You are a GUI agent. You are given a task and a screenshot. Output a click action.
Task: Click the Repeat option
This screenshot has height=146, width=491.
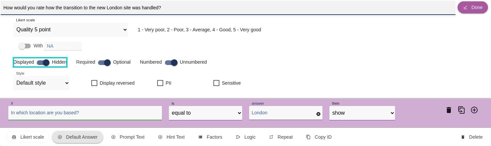click(281, 137)
